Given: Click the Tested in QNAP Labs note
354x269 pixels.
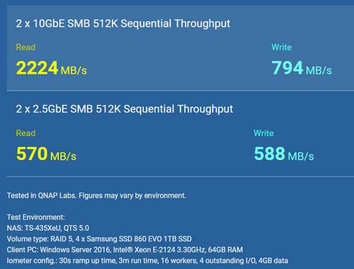Looking at the screenshot, I should (96, 195).
